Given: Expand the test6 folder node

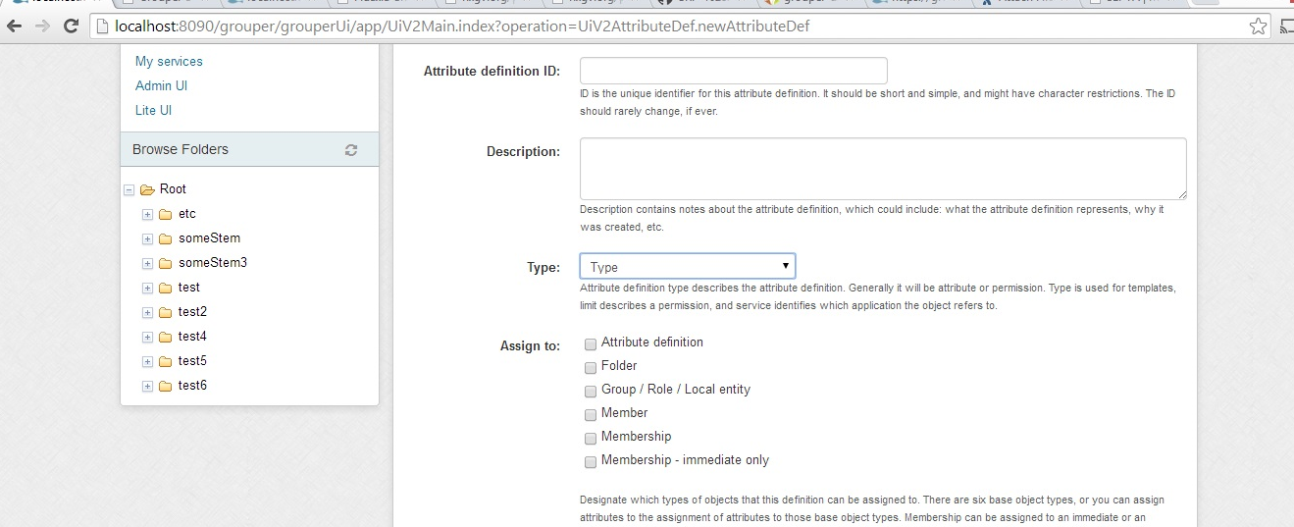Looking at the screenshot, I should 147,386.
